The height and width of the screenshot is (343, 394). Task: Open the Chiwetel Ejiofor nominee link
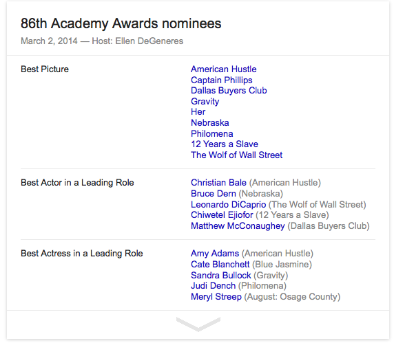[x=222, y=215]
